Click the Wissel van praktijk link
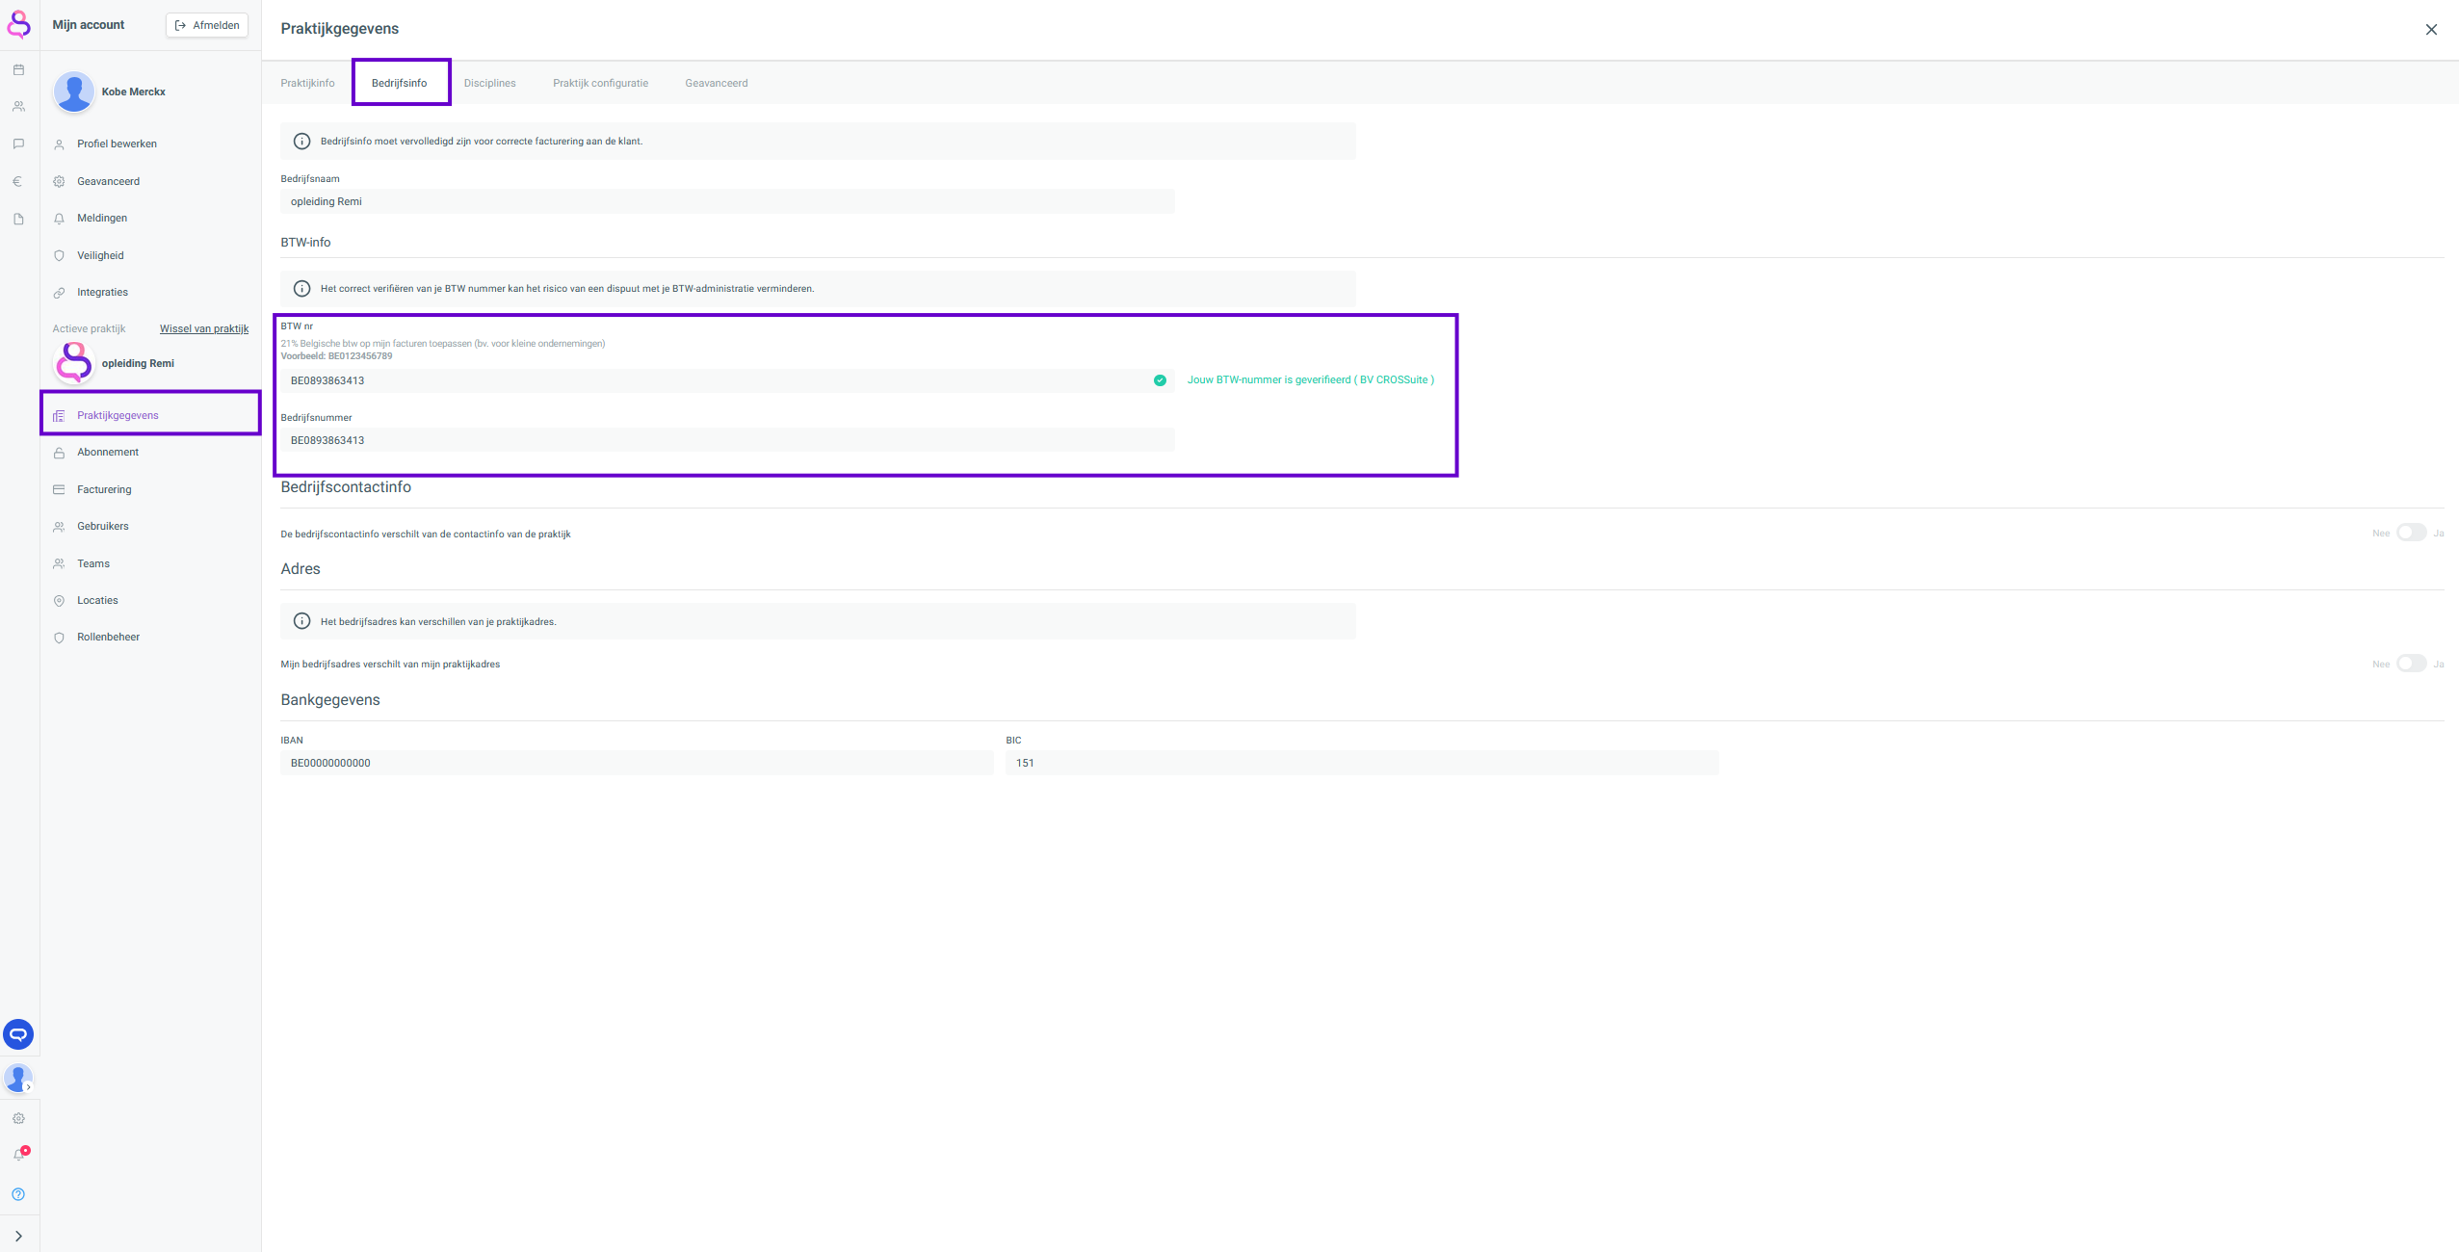The width and height of the screenshot is (2459, 1252). (x=204, y=328)
